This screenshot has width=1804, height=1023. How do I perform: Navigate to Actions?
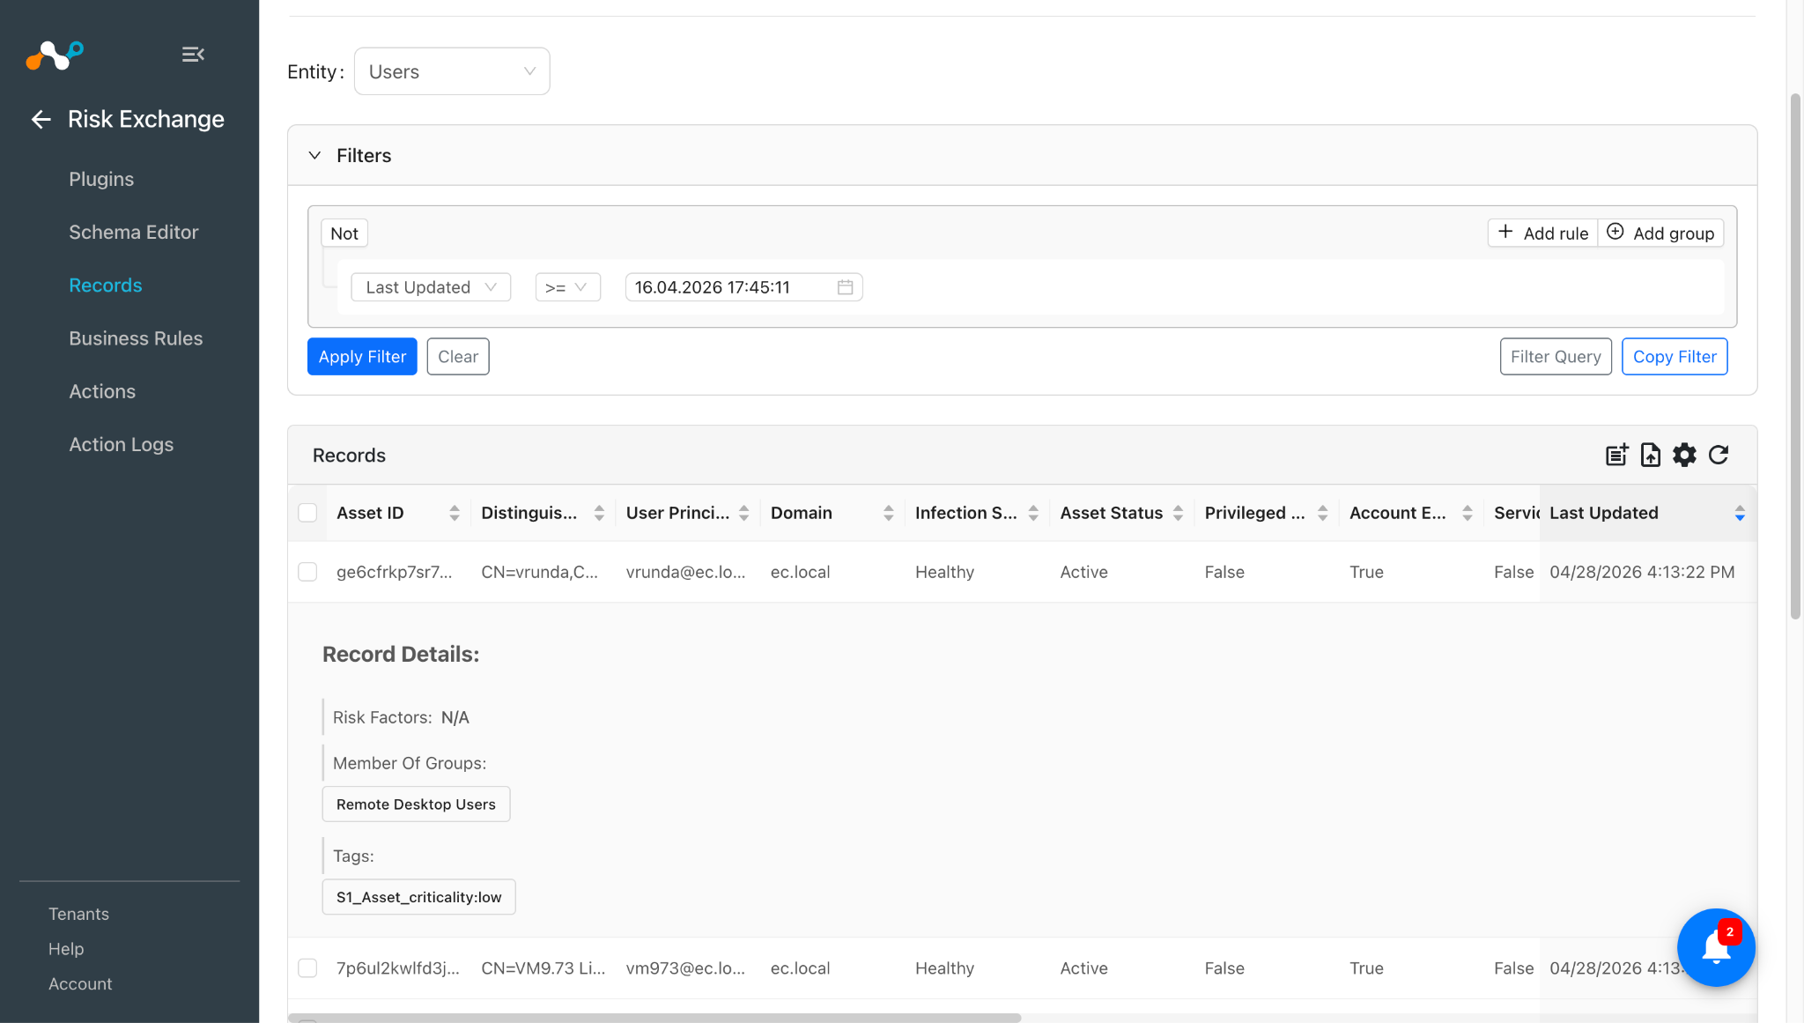tap(102, 391)
